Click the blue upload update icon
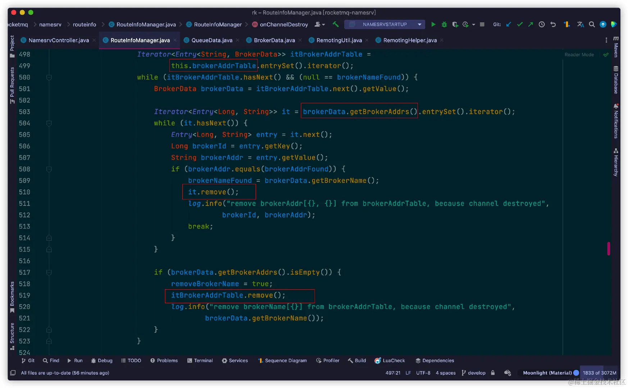The image size is (628, 388). pos(603,24)
